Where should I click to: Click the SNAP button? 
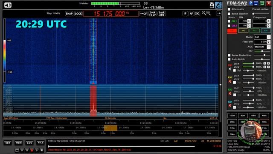point(69,14)
